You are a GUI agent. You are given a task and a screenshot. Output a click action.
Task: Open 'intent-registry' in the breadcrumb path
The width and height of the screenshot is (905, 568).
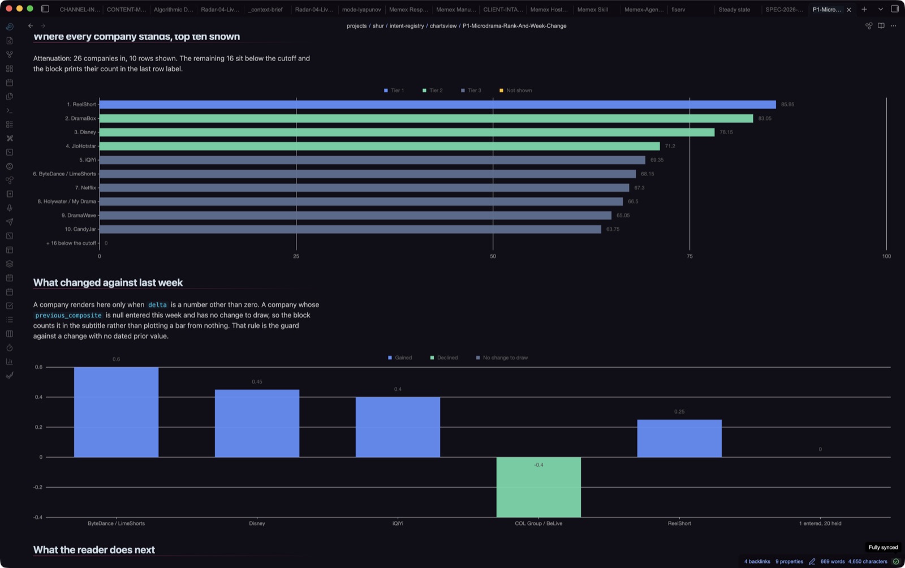coord(407,26)
